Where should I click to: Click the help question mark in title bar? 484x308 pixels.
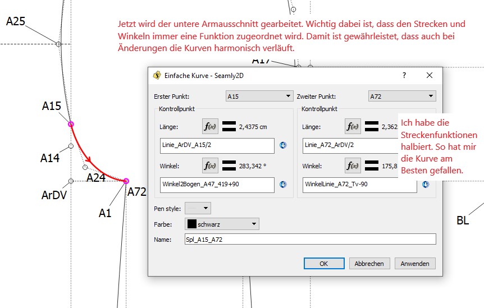tap(404, 75)
